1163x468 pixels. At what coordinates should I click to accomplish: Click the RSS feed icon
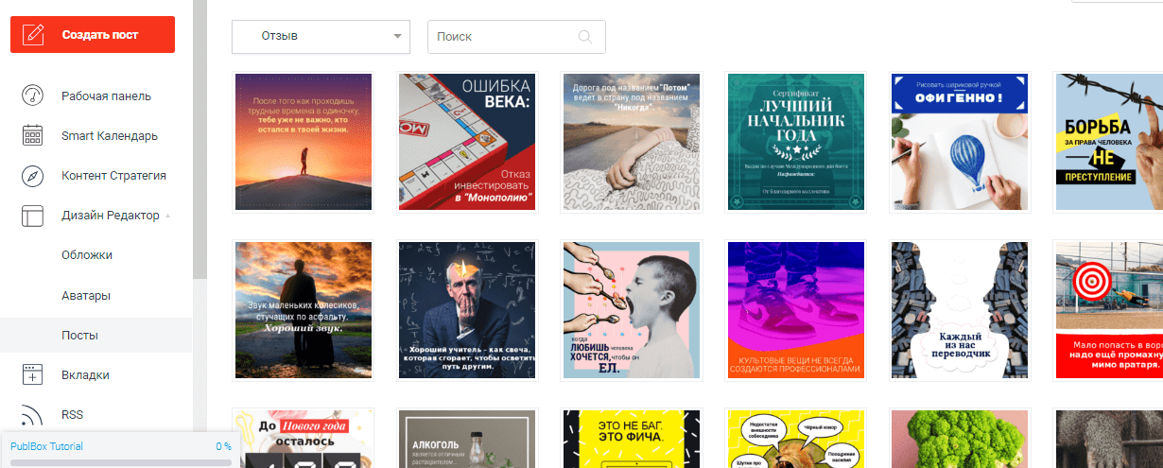[x=33, y=415]
